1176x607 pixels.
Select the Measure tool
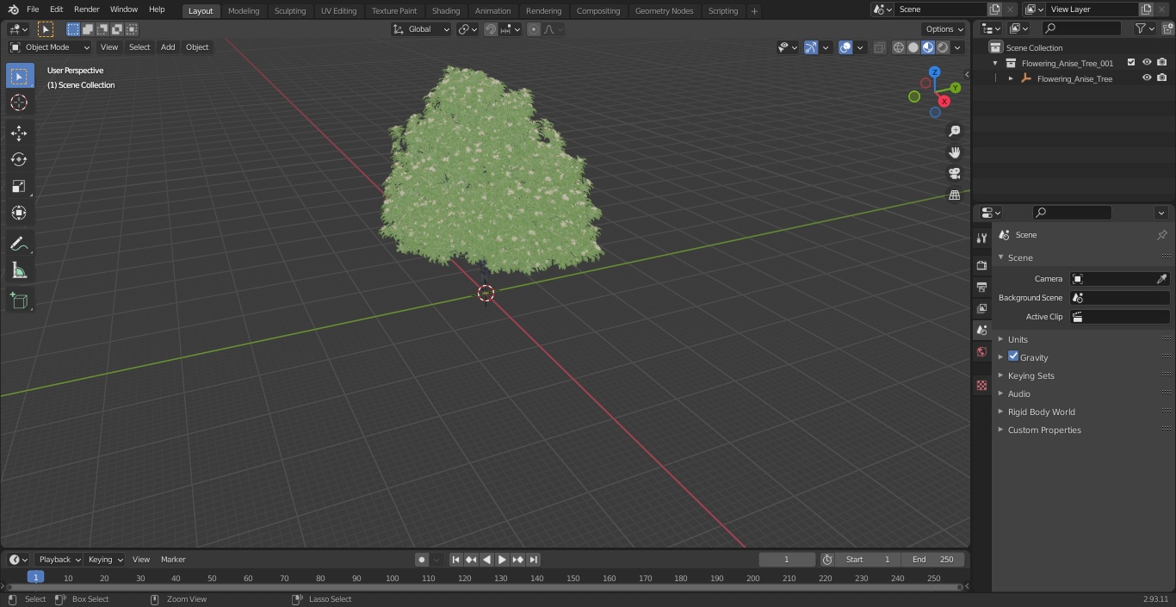[19, 270]
